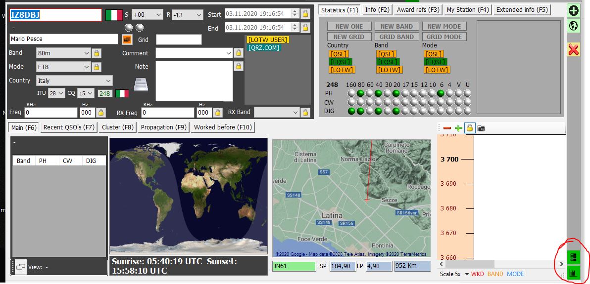Click the globe icon below the plus

[x=573, y=26]
